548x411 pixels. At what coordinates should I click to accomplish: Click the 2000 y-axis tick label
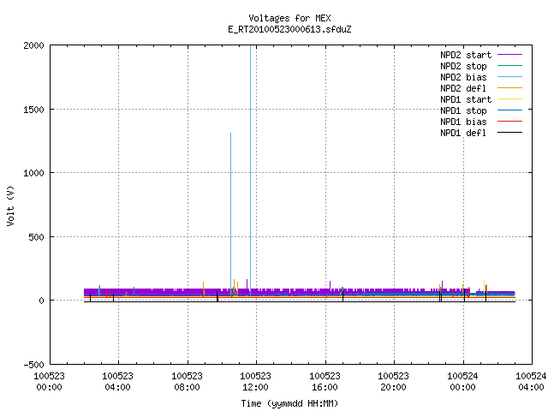coord(34,45)
